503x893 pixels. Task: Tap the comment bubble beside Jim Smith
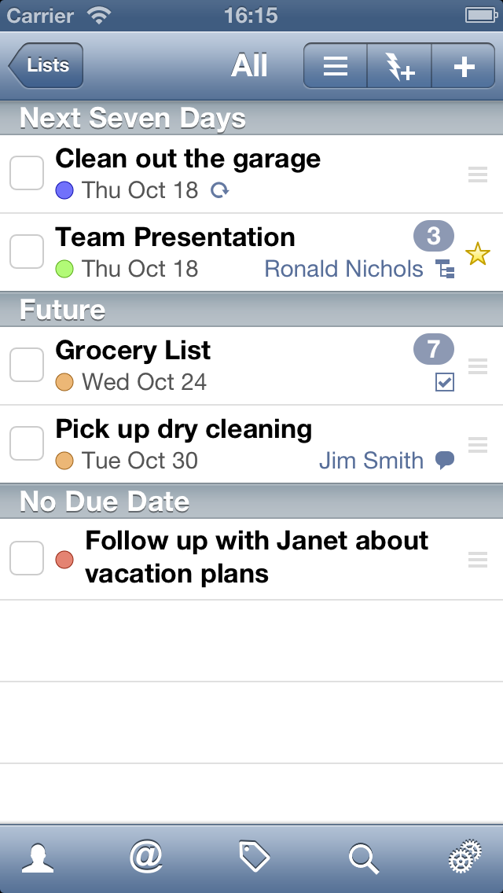pos(445,461)
